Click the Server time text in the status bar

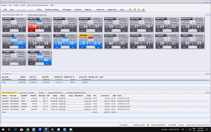[x=198, y=125]
